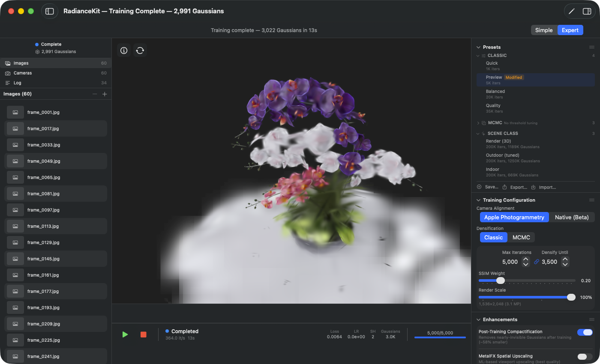Select the Outdoor (tuned) scene preset
Image resolution: width=600 pixels, height=364 pixels.
point(535,158)
